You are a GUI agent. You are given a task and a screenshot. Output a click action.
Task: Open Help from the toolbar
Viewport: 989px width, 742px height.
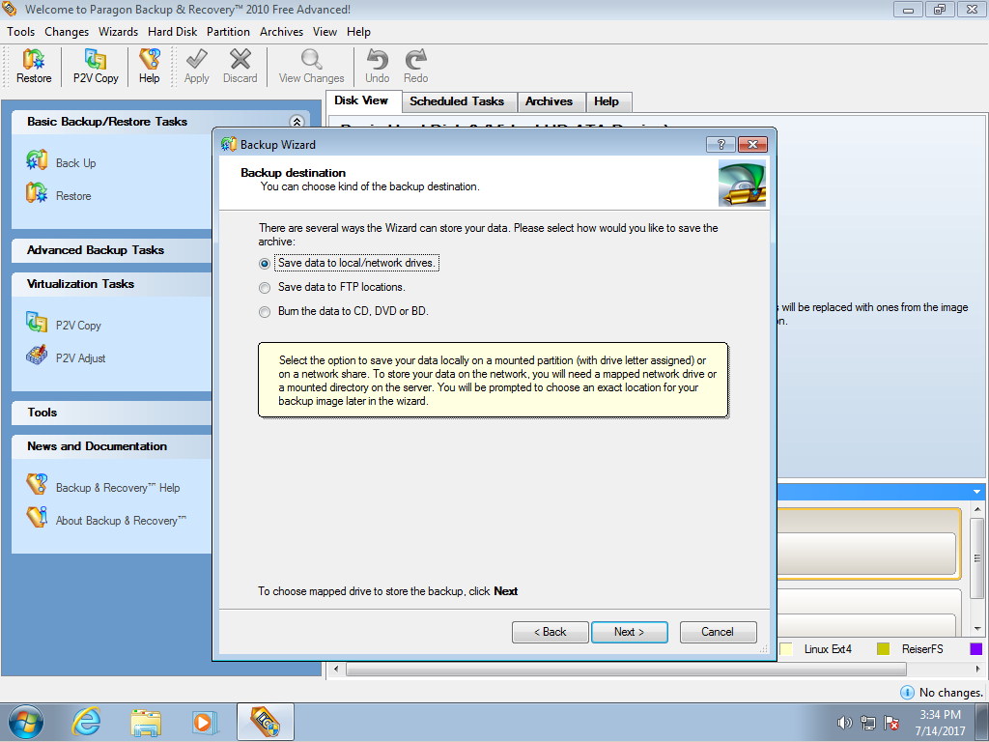point(149,67)
